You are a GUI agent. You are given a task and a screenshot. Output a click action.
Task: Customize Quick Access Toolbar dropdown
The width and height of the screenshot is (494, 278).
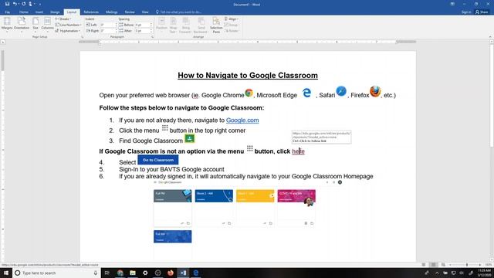40,4
